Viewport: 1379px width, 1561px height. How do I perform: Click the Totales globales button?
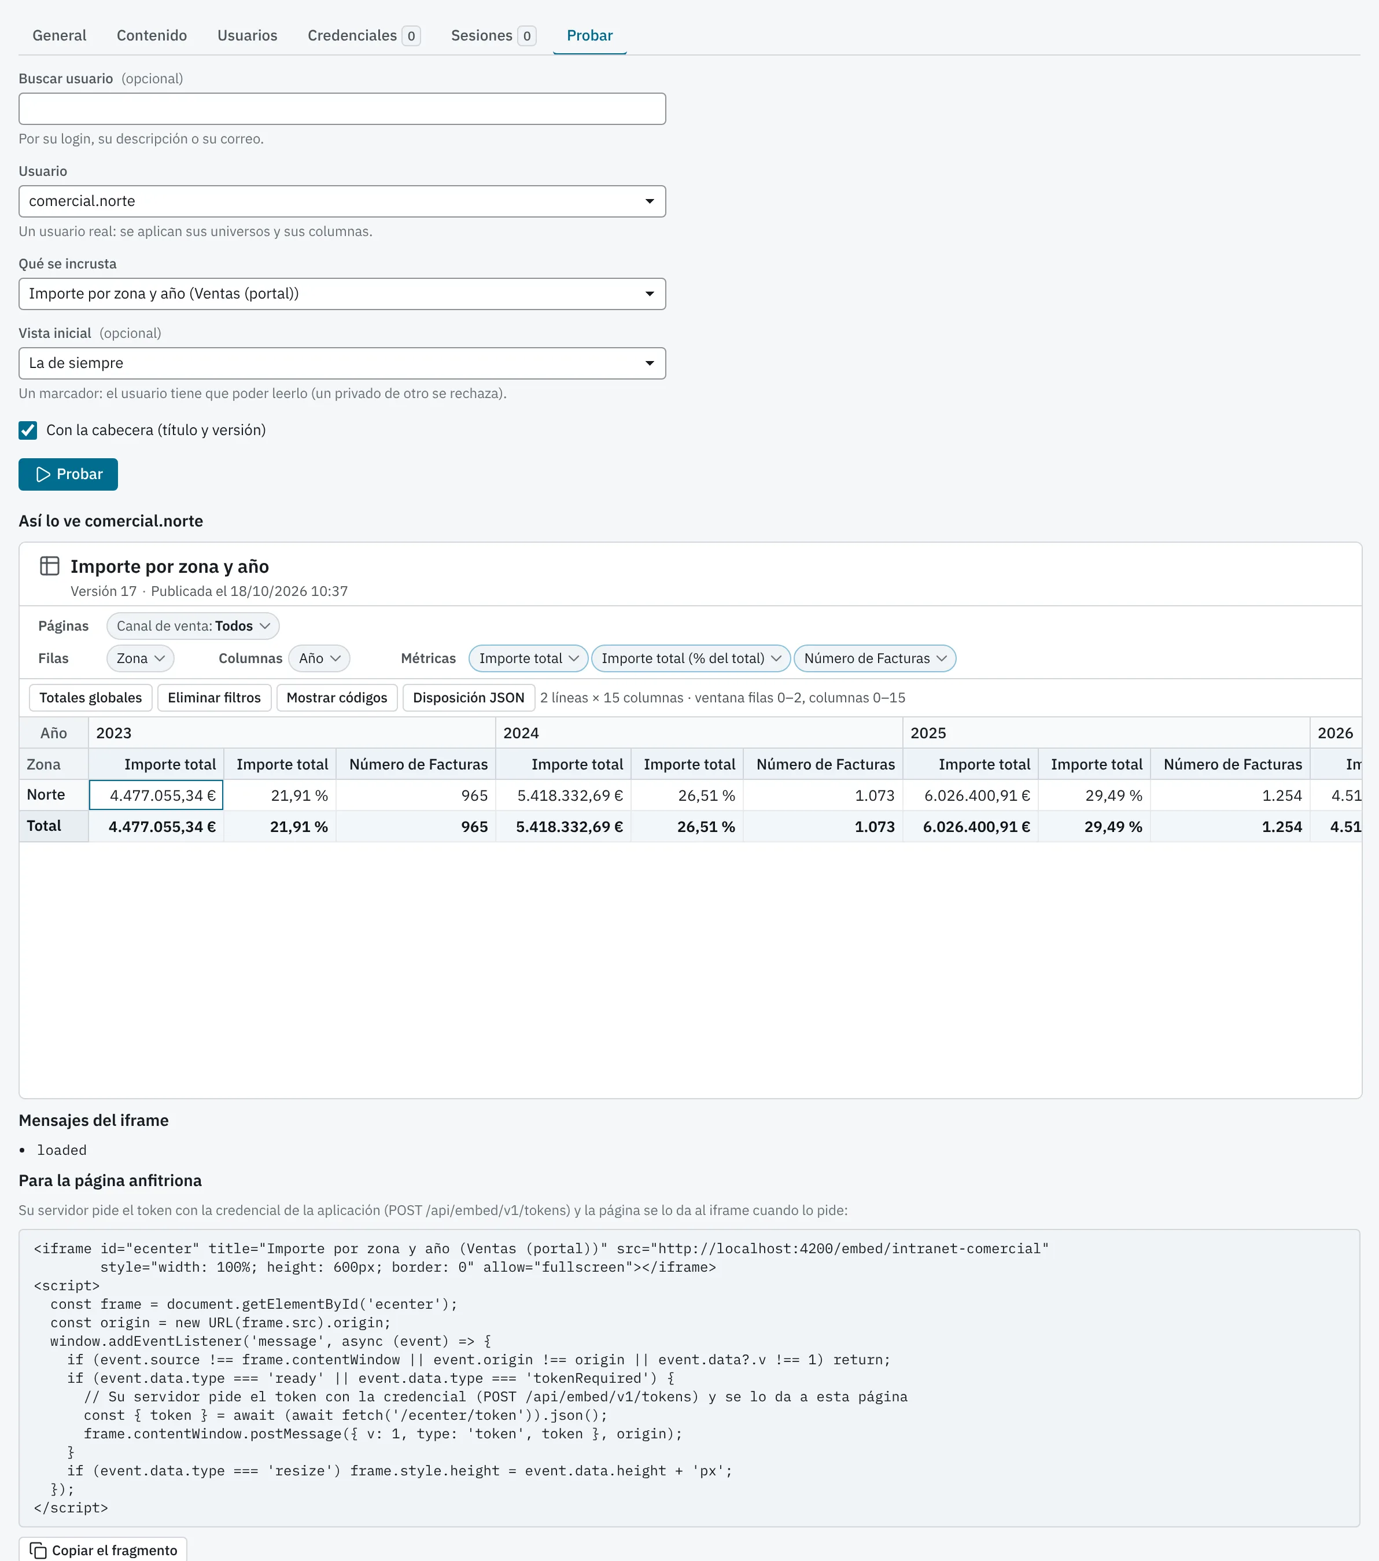(x=91, y=698)
